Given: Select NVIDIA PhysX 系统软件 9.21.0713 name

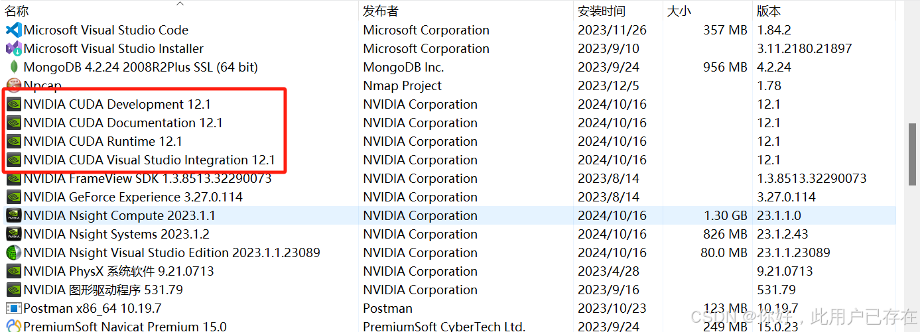Looking at the screenshot, I should (x=119, y=271).
